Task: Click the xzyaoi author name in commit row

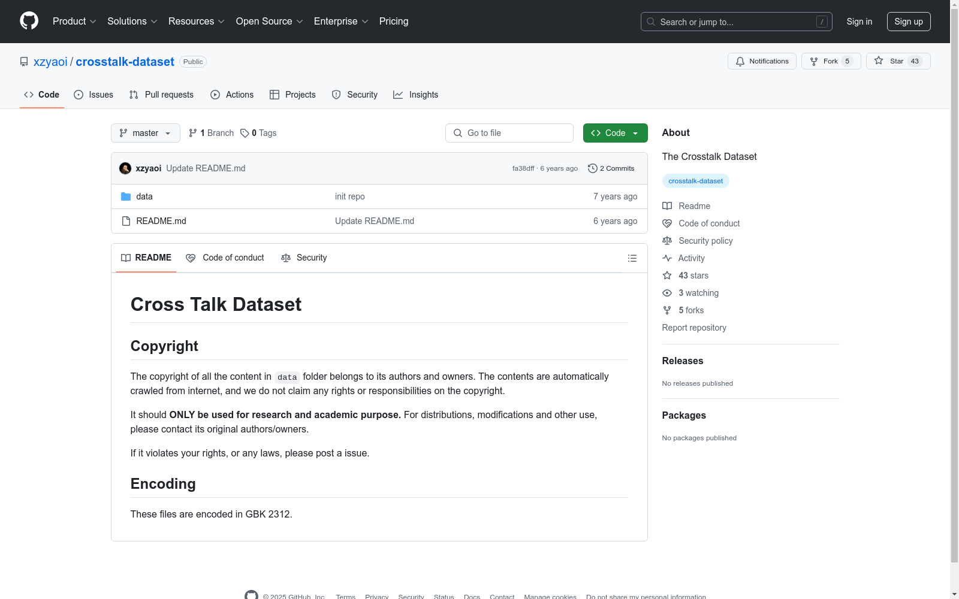Action: pyautogui.click(x=149, y=168)
